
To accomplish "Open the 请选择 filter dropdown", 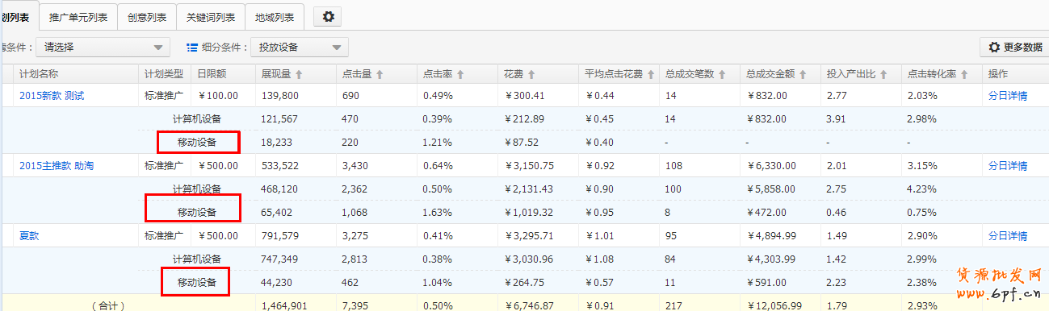I will [103, 48].
